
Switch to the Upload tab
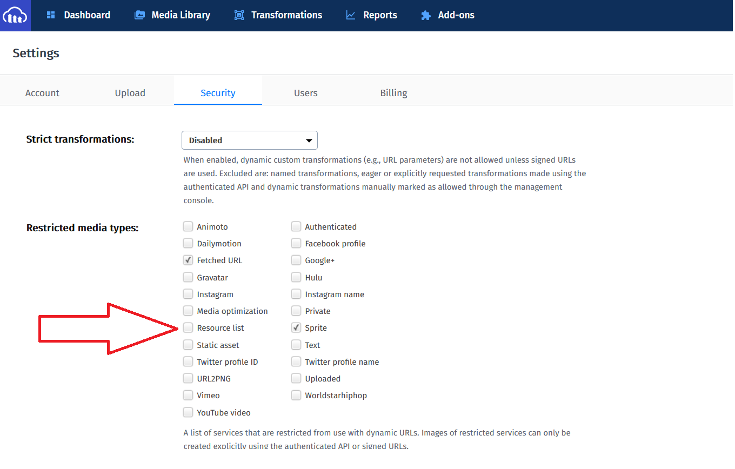[x=130, y=93]
